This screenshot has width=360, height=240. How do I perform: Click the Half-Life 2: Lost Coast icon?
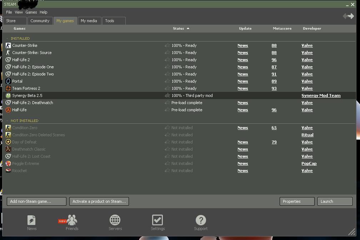tap(8, 156)
